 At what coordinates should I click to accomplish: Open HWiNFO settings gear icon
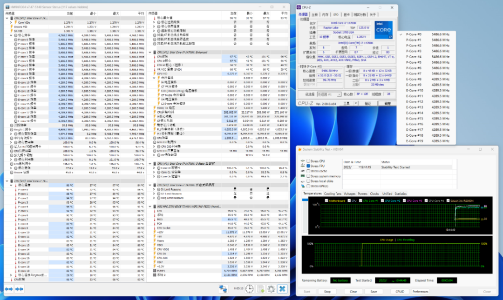271,289
